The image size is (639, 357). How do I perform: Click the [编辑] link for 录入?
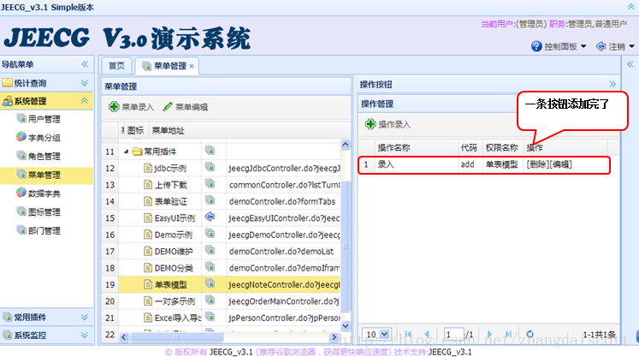(560, 164)
